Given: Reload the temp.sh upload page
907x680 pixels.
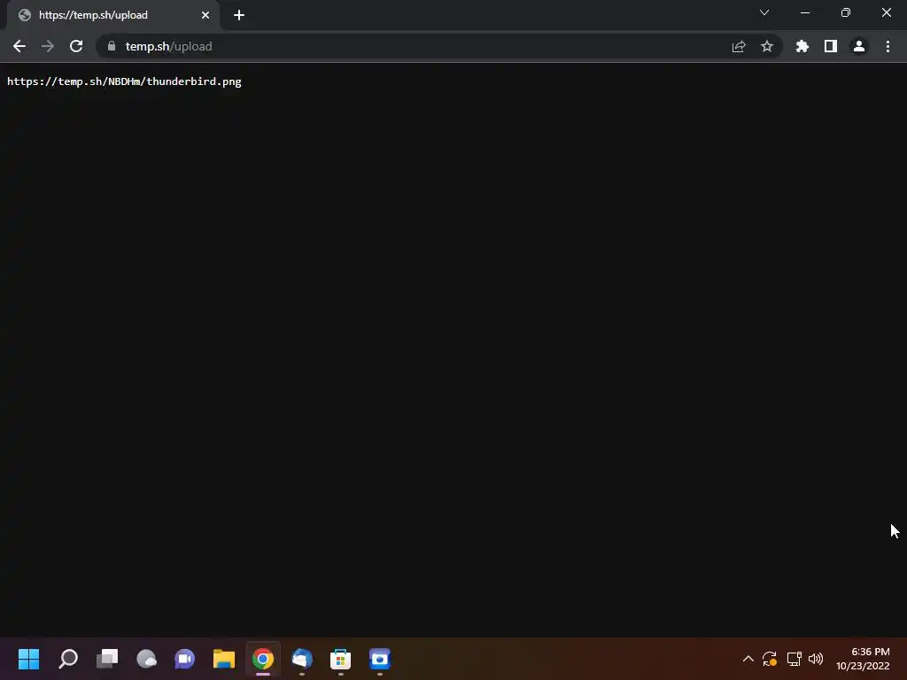Looking at the screenshot, I should click(x=76, y=46).
